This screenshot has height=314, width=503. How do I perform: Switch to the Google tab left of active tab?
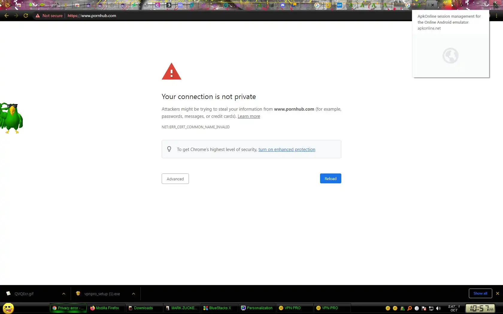pyautogui.click(x=408, y=5)
